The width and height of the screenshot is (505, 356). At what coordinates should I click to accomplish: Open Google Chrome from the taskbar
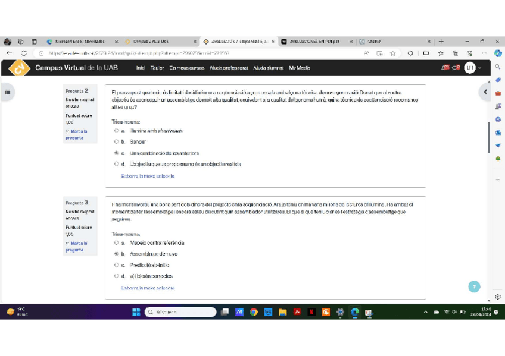[254, 312]
